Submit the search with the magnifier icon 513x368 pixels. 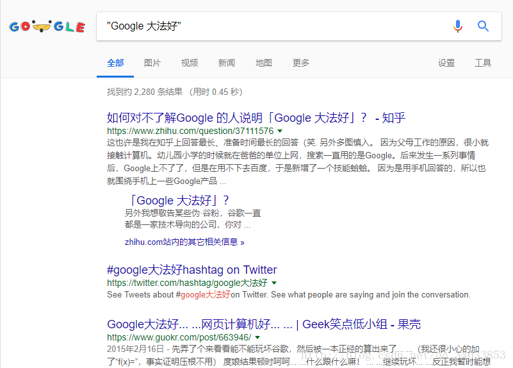pos(483,26)
